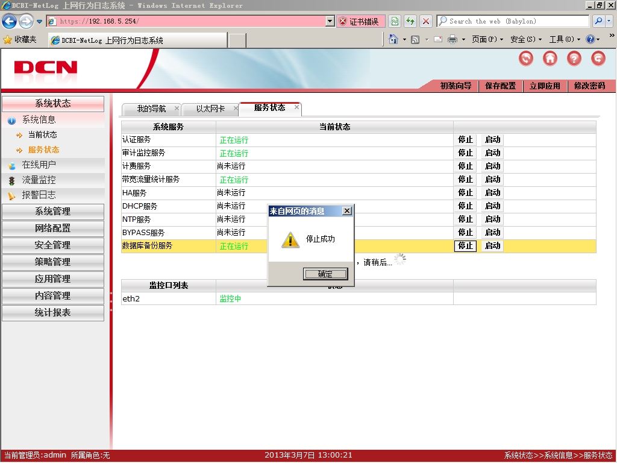617x463 pixels.
Task: Stop the 数据库备份服务 service
Action: [x=465, y=246]
